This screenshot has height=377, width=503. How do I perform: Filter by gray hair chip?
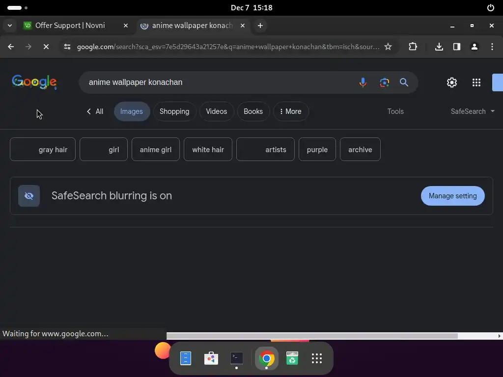pyautogui.click(x=43, y=149)
